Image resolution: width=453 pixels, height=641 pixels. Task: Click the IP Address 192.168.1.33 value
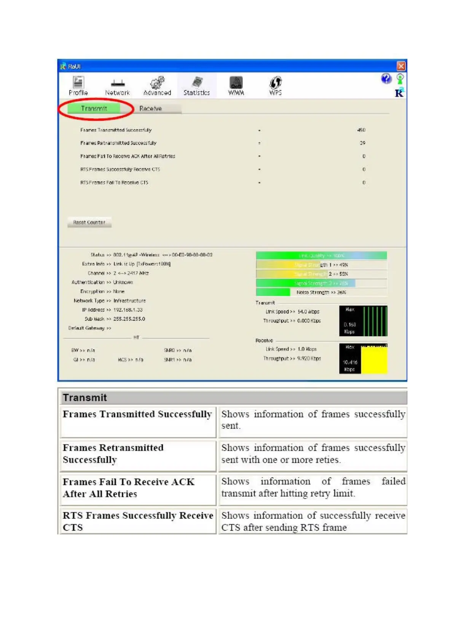point(128,310)
